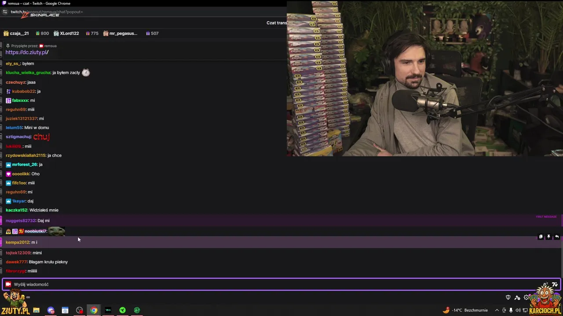The width and height of the screenshot is (563, 316).
Task: Click the broadcaster badge in chat input
Action: pos(8,284)
